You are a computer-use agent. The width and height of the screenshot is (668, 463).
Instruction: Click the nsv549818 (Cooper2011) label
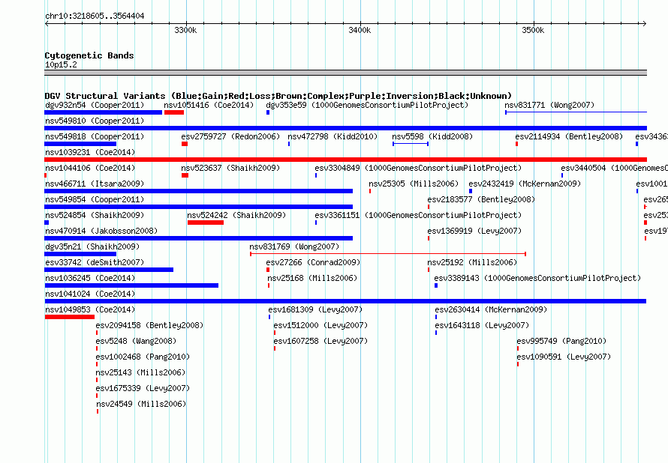click(x=95, y=136)
